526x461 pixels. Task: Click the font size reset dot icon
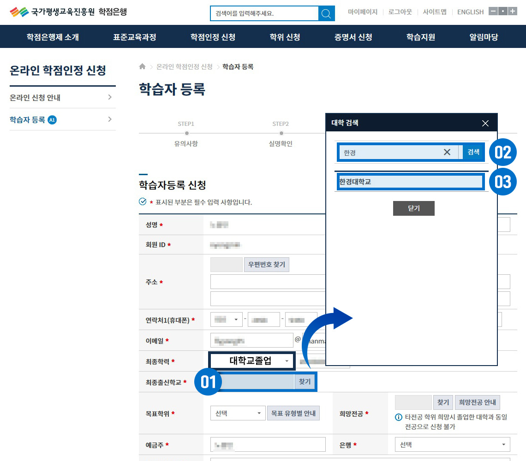(502, 12)
